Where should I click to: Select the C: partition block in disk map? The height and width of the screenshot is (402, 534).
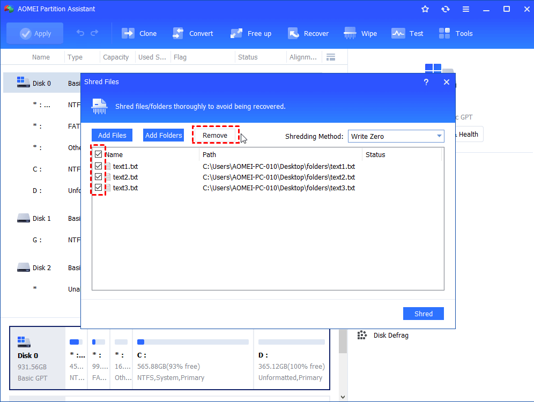[193, 358]
